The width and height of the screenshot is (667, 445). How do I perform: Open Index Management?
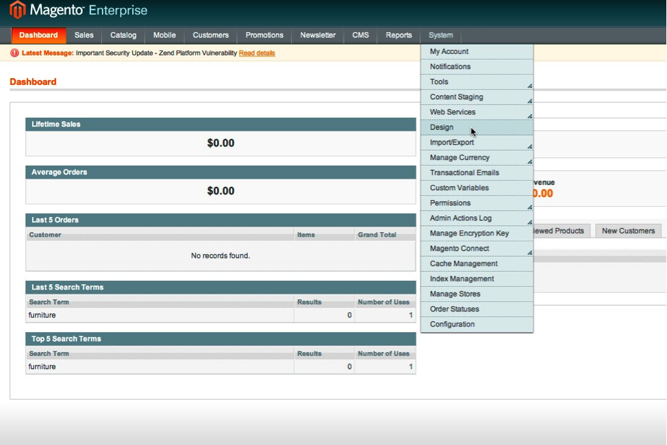477,279
